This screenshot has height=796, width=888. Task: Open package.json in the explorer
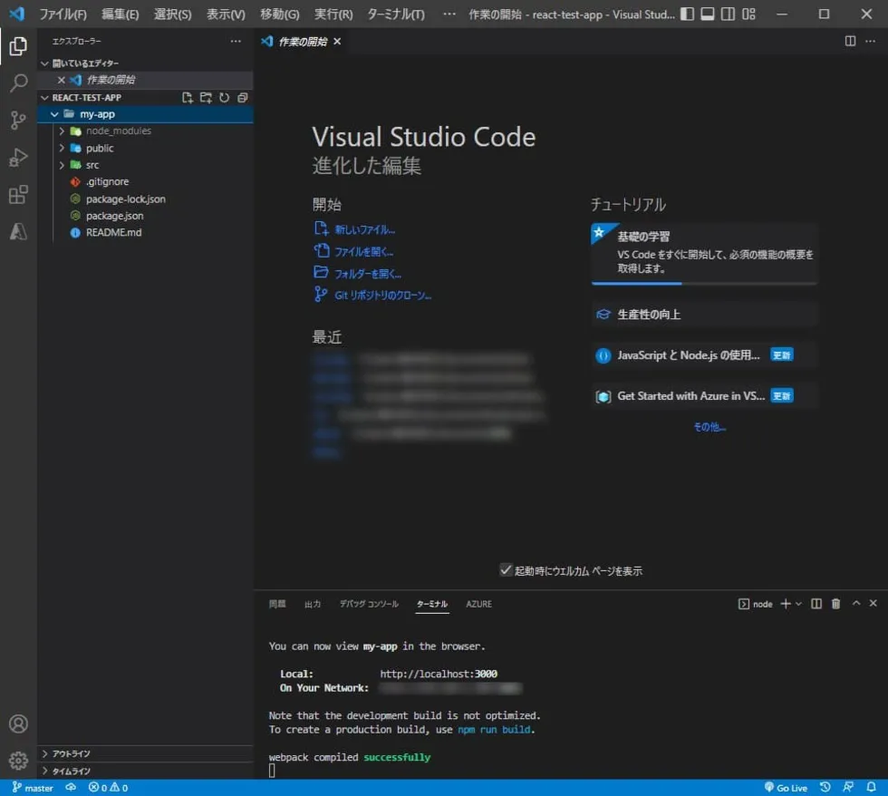(114, 216)
